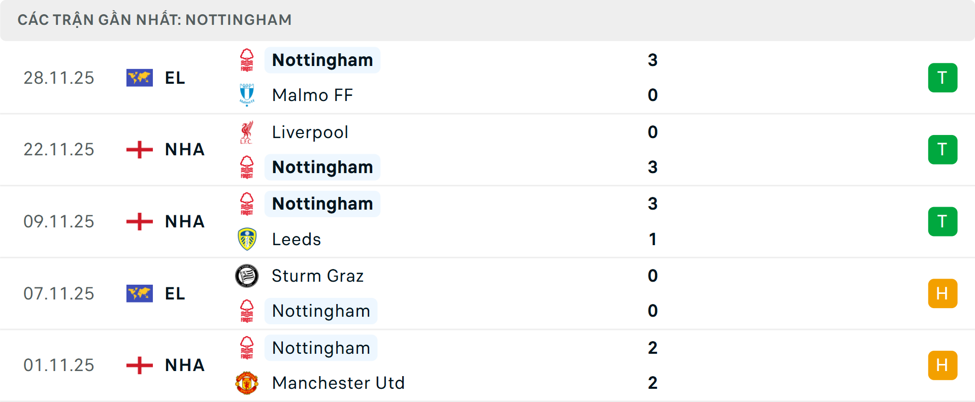This screenshot has height=402, width=975.
Task: Select Nottingham name in the Leeds match
Action: point(322,204)
